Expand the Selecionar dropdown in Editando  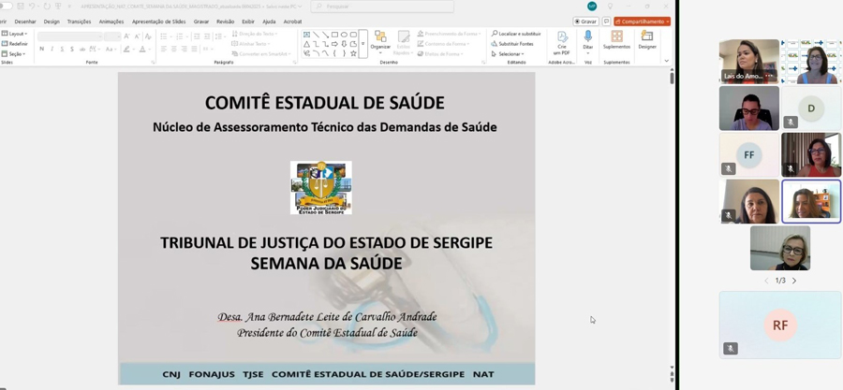click(509, 54)
